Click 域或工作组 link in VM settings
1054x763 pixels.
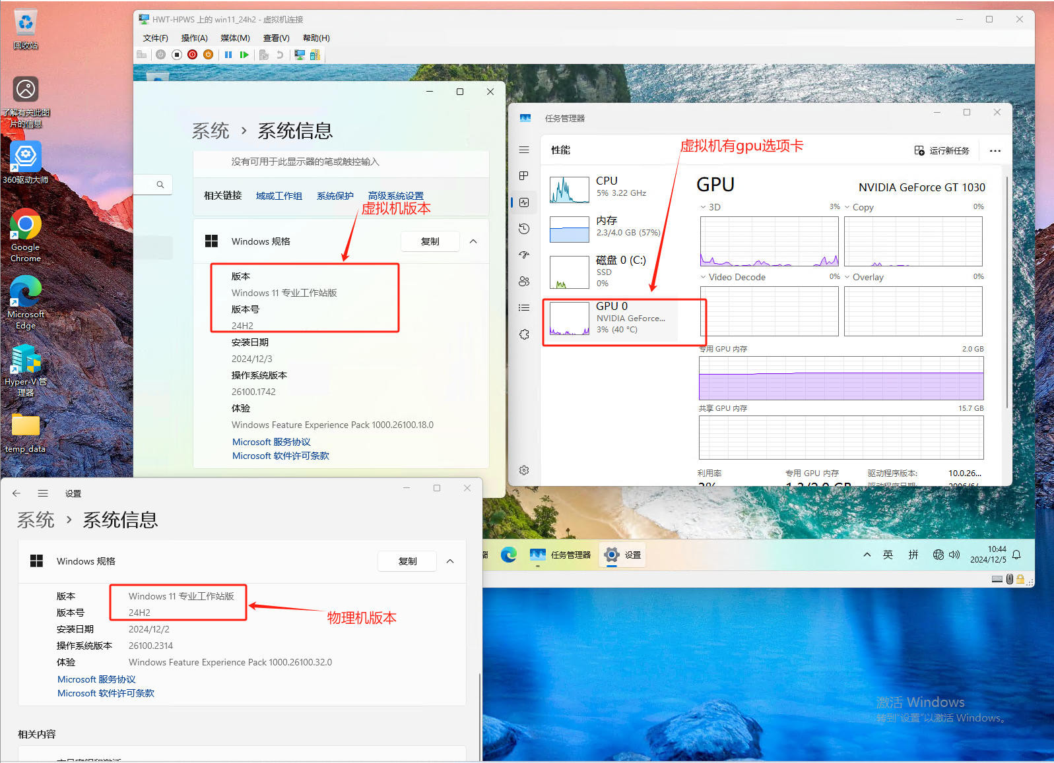point(279,196)
